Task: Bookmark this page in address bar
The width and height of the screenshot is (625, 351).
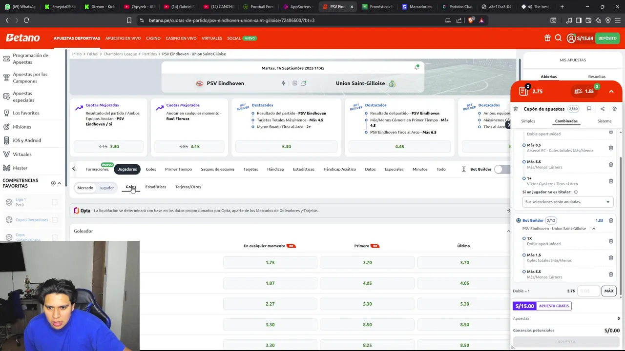Action: pos(129,20)
